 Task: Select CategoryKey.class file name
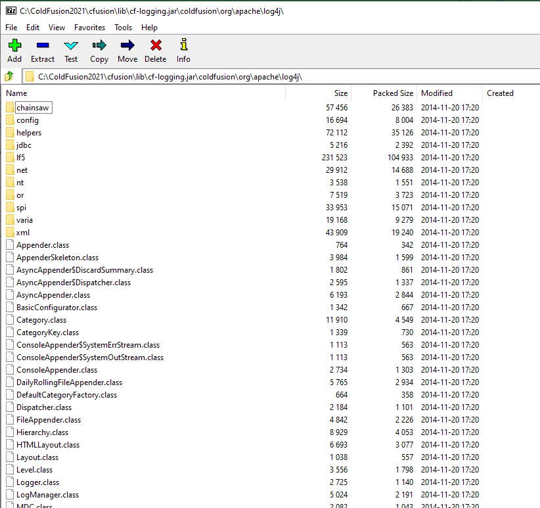tap(47, 333)
